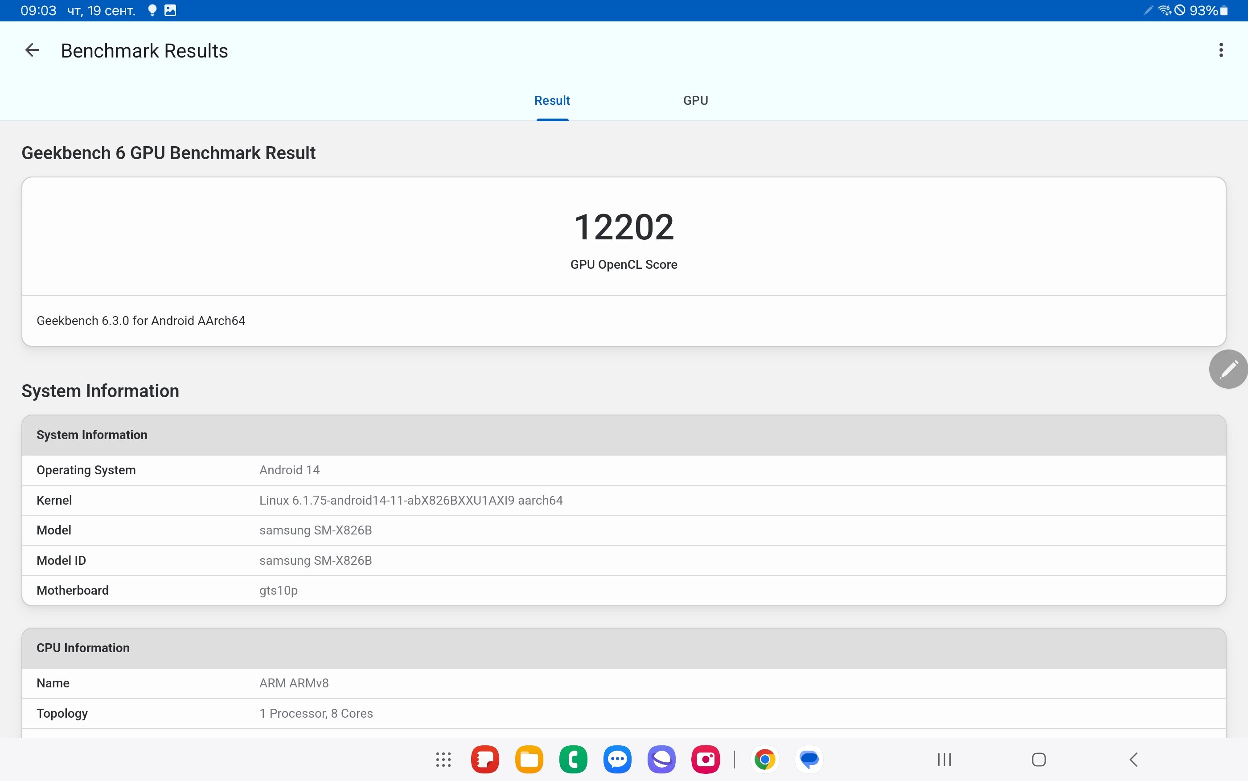This screenshot has height=781, width=1248.
Task: Launch Google Chrome from the taskbar
Action: pos(765,759)
